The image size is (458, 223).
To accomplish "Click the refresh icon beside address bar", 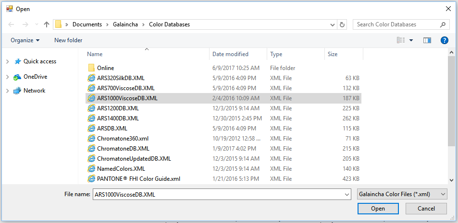I will tap(342, 24).
